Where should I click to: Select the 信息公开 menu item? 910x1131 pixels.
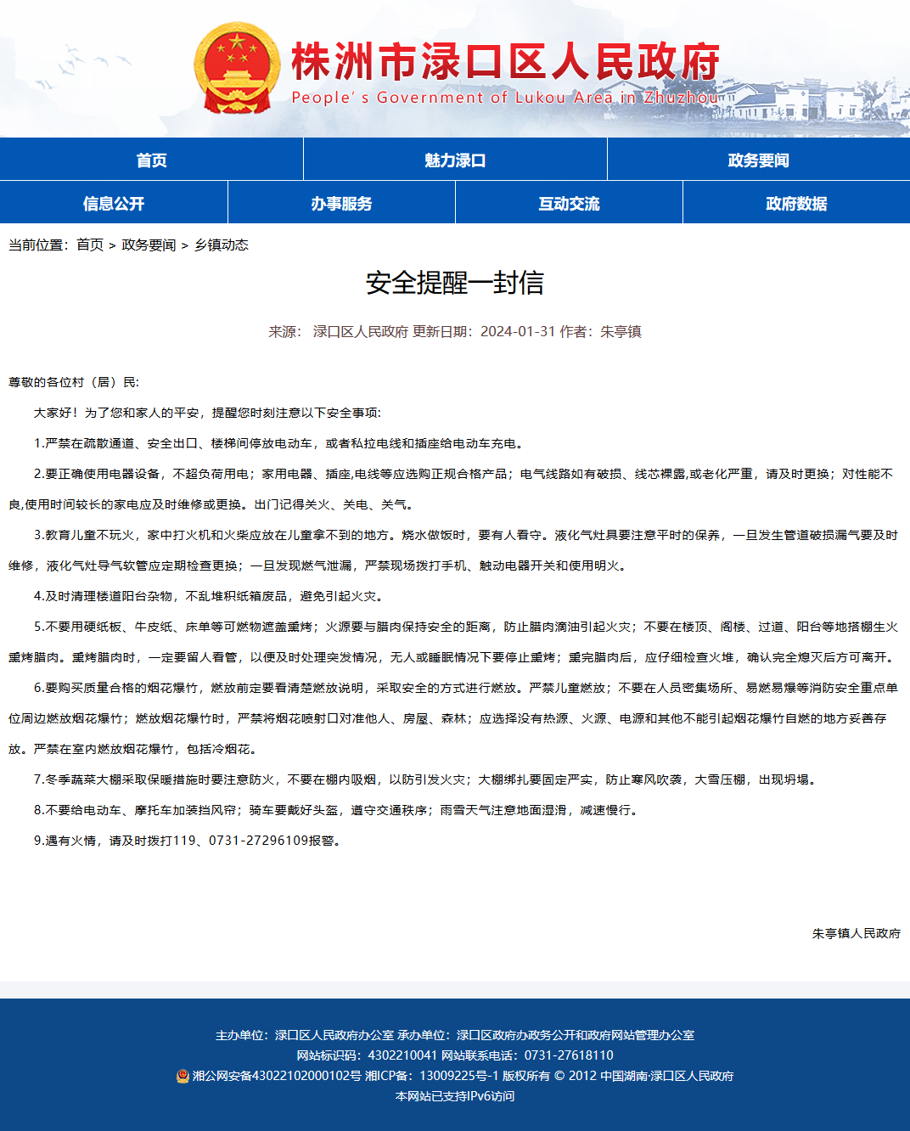click(x=114, y=203)
